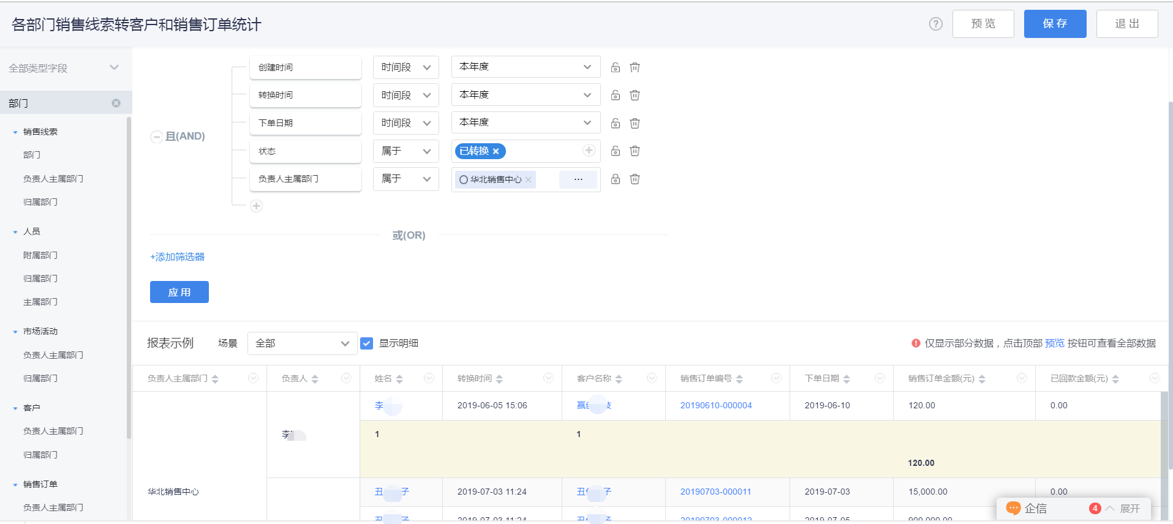Collapse the 销售线索 tree group
The width and height of the screenshot is (1173, 524).
click(15, 132)
